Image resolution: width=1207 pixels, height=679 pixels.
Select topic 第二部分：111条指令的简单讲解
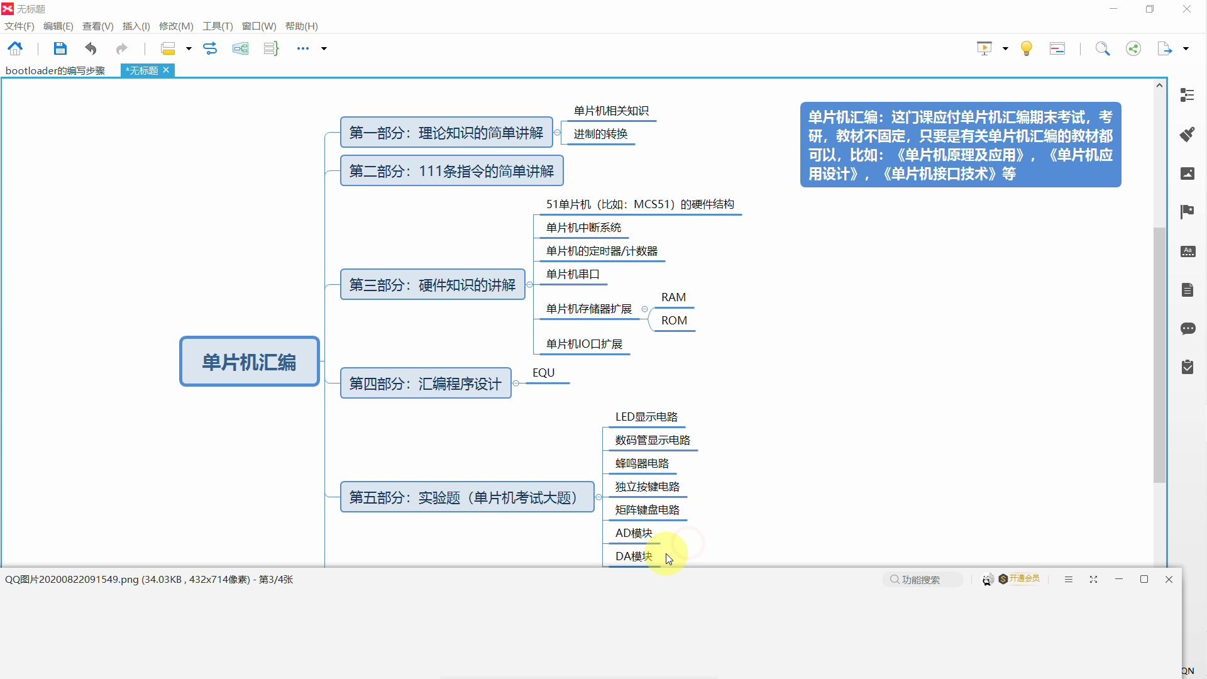pos(451,171)
